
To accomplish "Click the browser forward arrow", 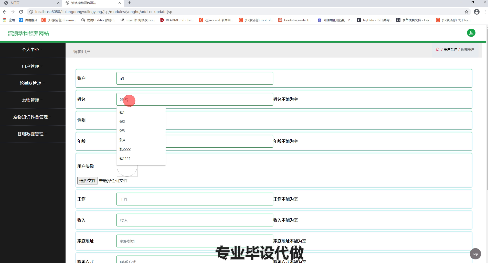I will pos(13,12).
